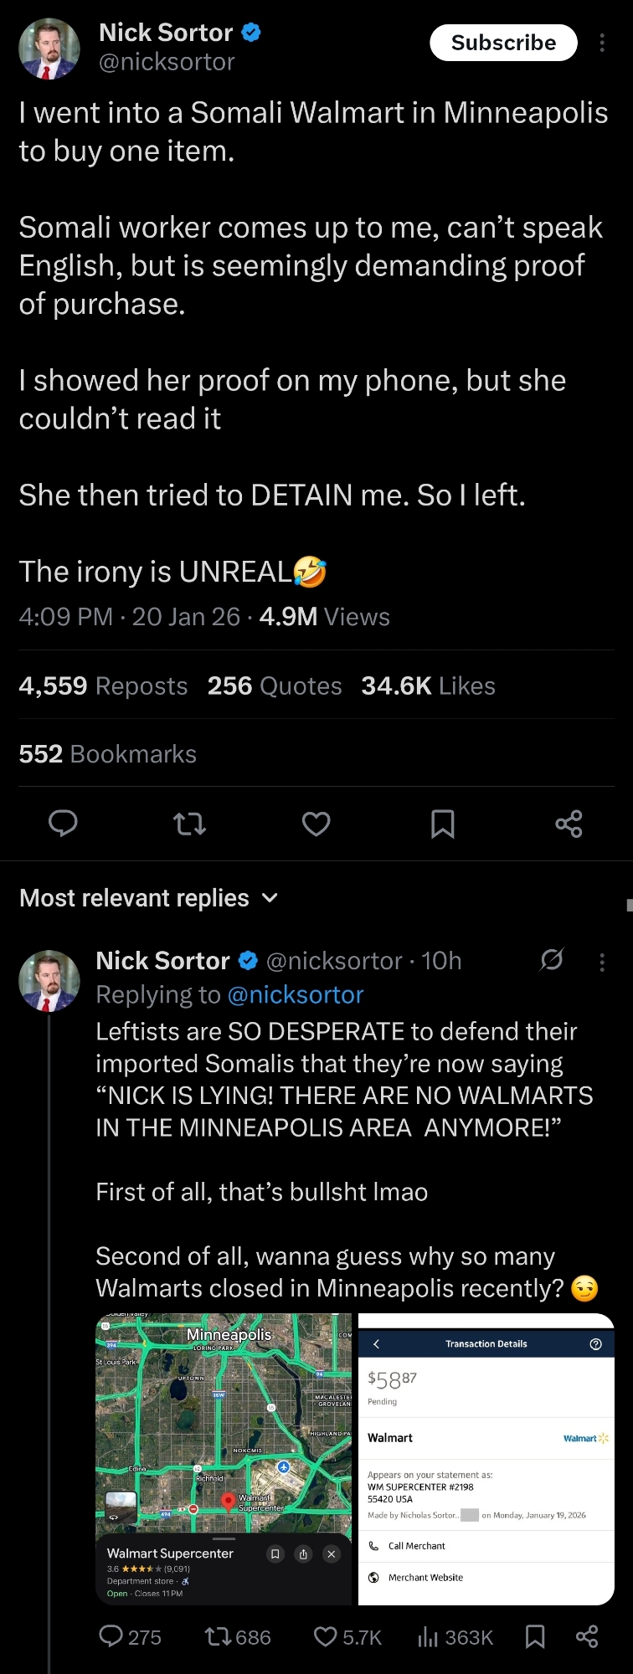Screen dimensions: 633x1674
Task: View the 256 Quotes list
Action: click(x=275, y=686)
